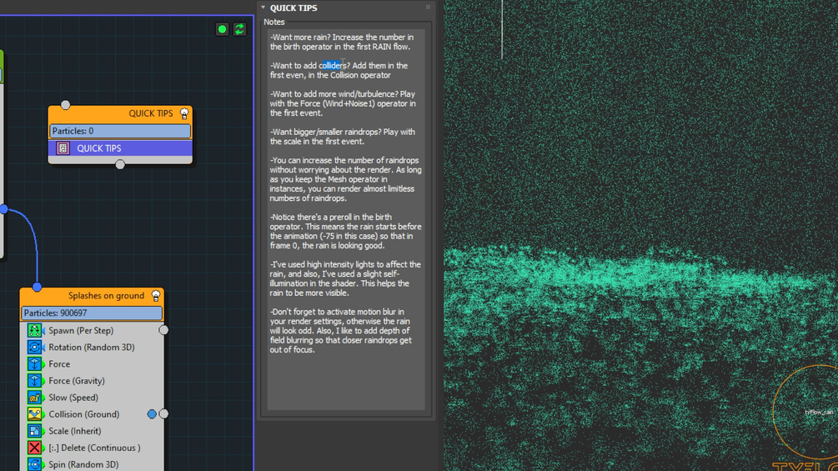Click the Force (Gravity) operator icon

tap(35, 381)
